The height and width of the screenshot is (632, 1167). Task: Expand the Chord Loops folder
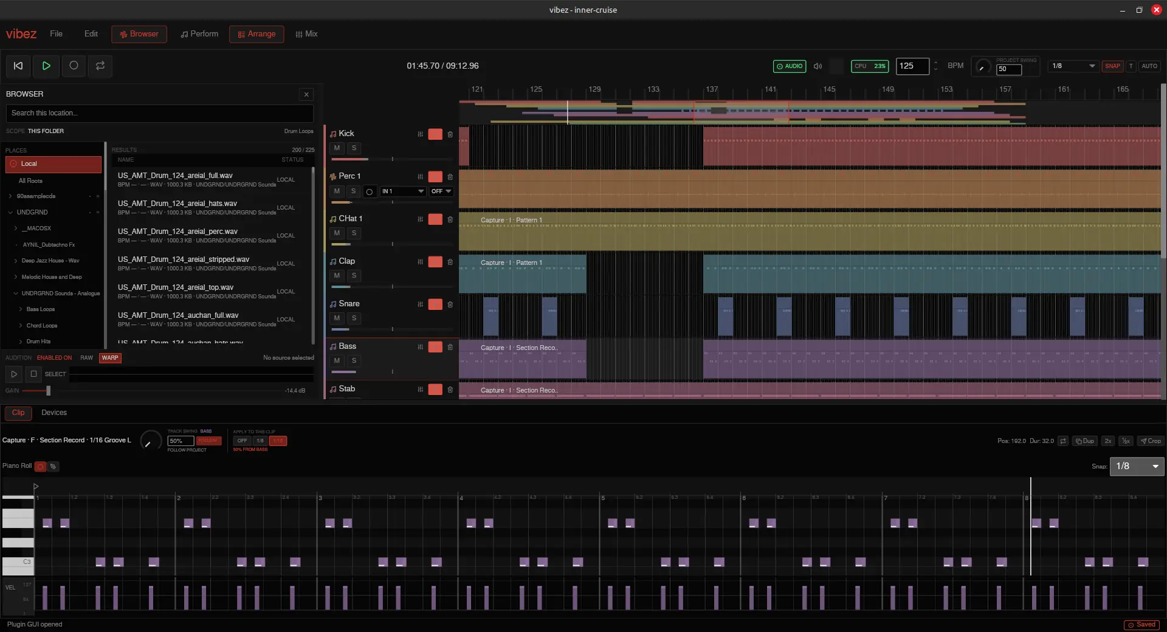click(21, 326)
